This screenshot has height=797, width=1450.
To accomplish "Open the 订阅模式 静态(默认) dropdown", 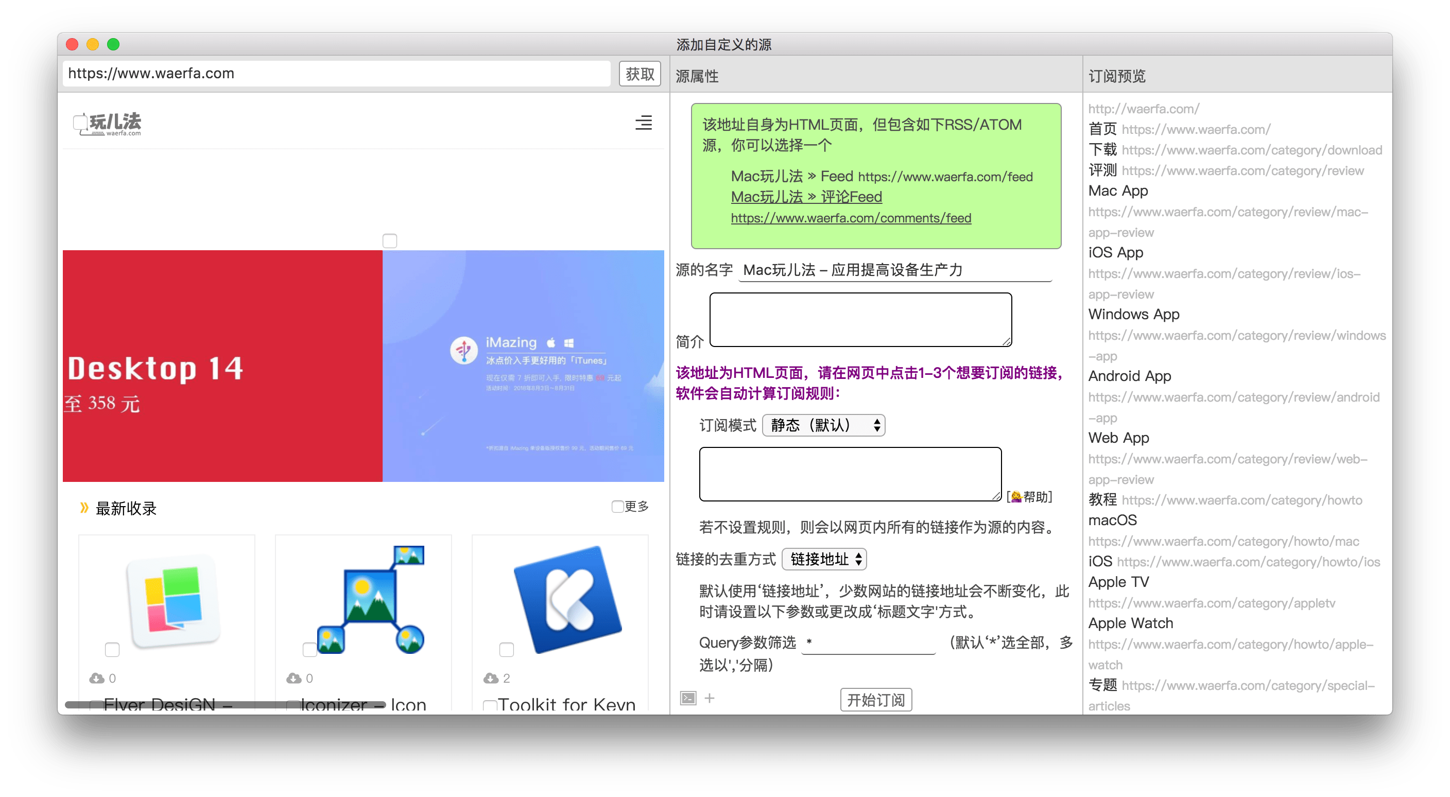I will (823, 425).
